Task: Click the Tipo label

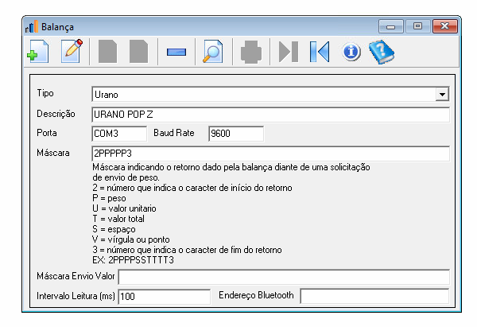Action: tap(45, 93)
